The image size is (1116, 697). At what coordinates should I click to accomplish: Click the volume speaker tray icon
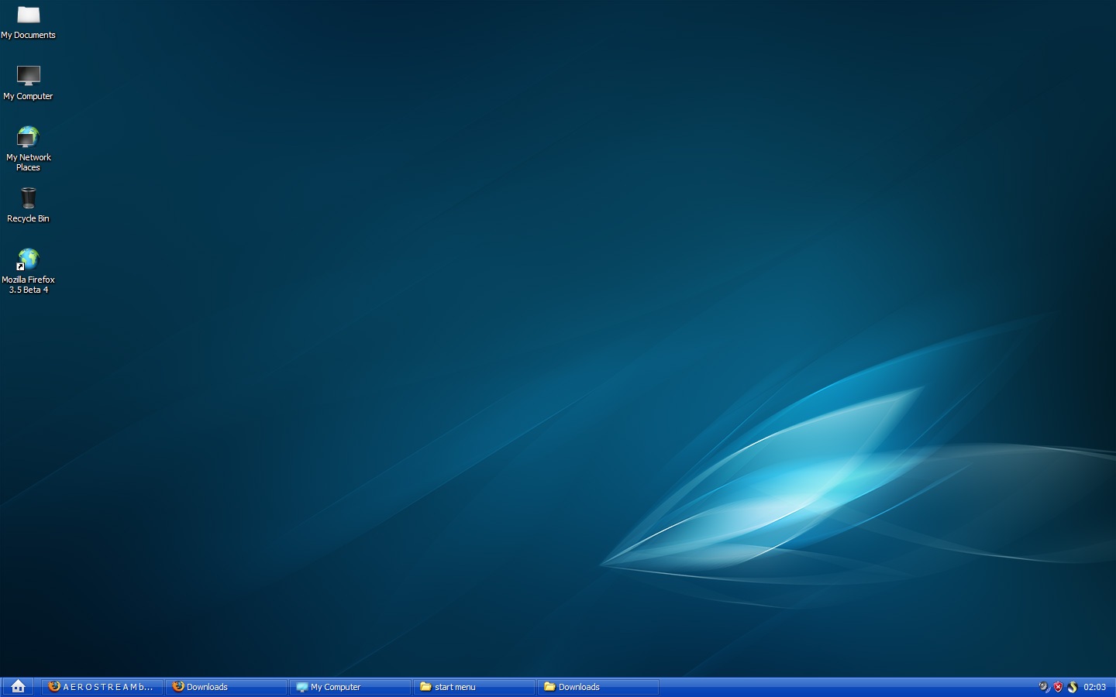[x=1044, y=687]
